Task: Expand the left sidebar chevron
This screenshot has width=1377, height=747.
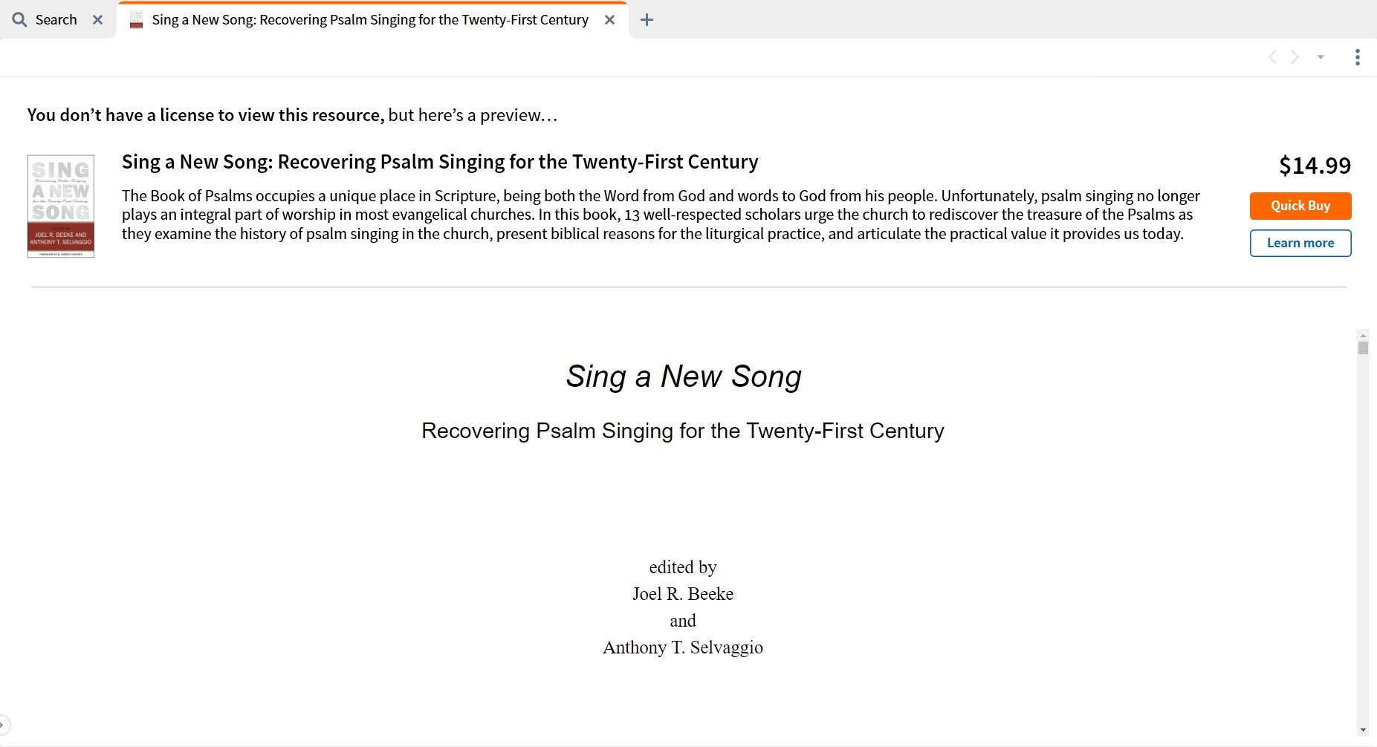Action: coord(4,724)
